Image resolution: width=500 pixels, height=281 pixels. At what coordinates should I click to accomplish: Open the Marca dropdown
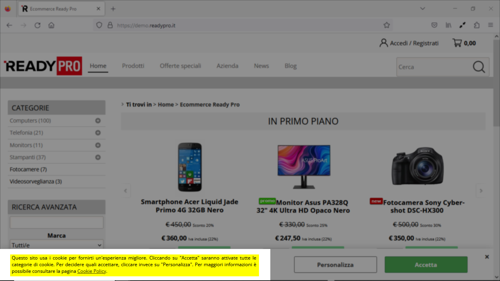click(x=57, y=245)
